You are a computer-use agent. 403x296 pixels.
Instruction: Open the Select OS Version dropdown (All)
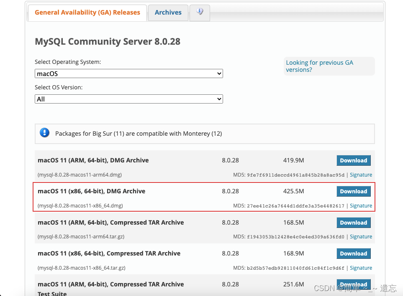pos(129,99)
